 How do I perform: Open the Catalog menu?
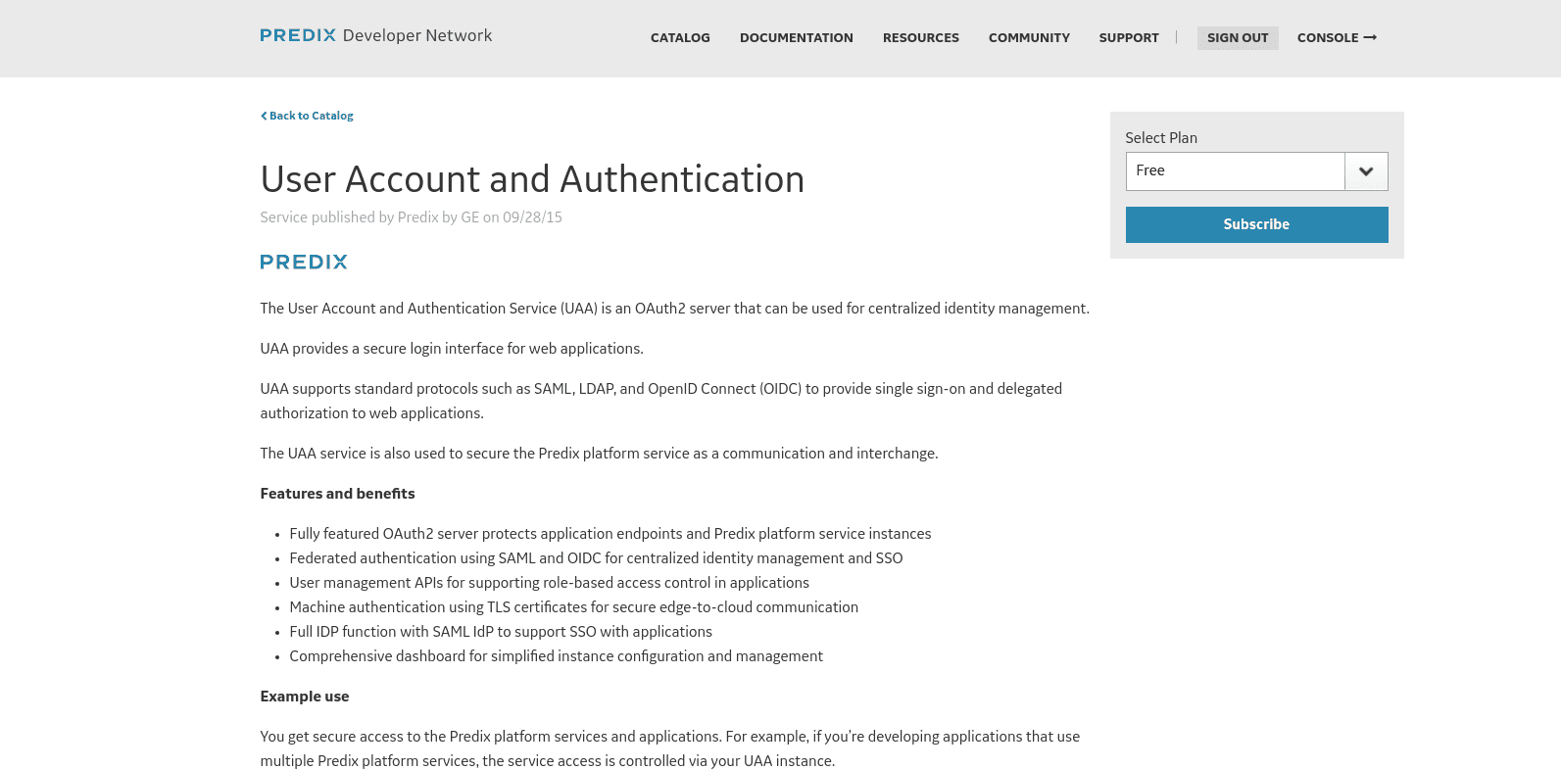pos(680,38)
